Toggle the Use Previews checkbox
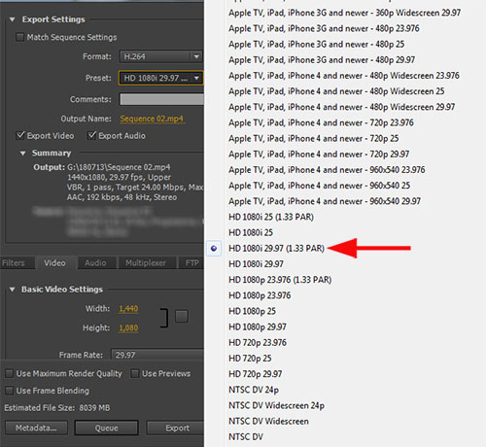 pyautogui.click(x=135, y=373)
